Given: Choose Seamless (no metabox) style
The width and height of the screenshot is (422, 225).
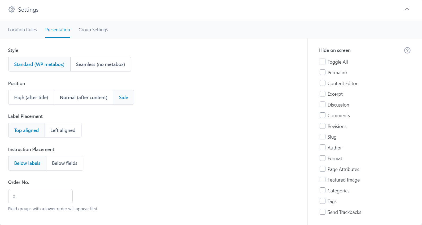Looking at the screenshot, I should coord(101,64).
